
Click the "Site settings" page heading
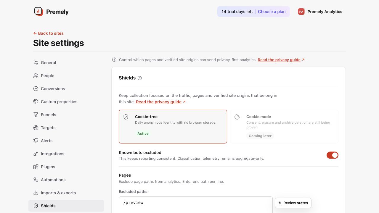59,43
